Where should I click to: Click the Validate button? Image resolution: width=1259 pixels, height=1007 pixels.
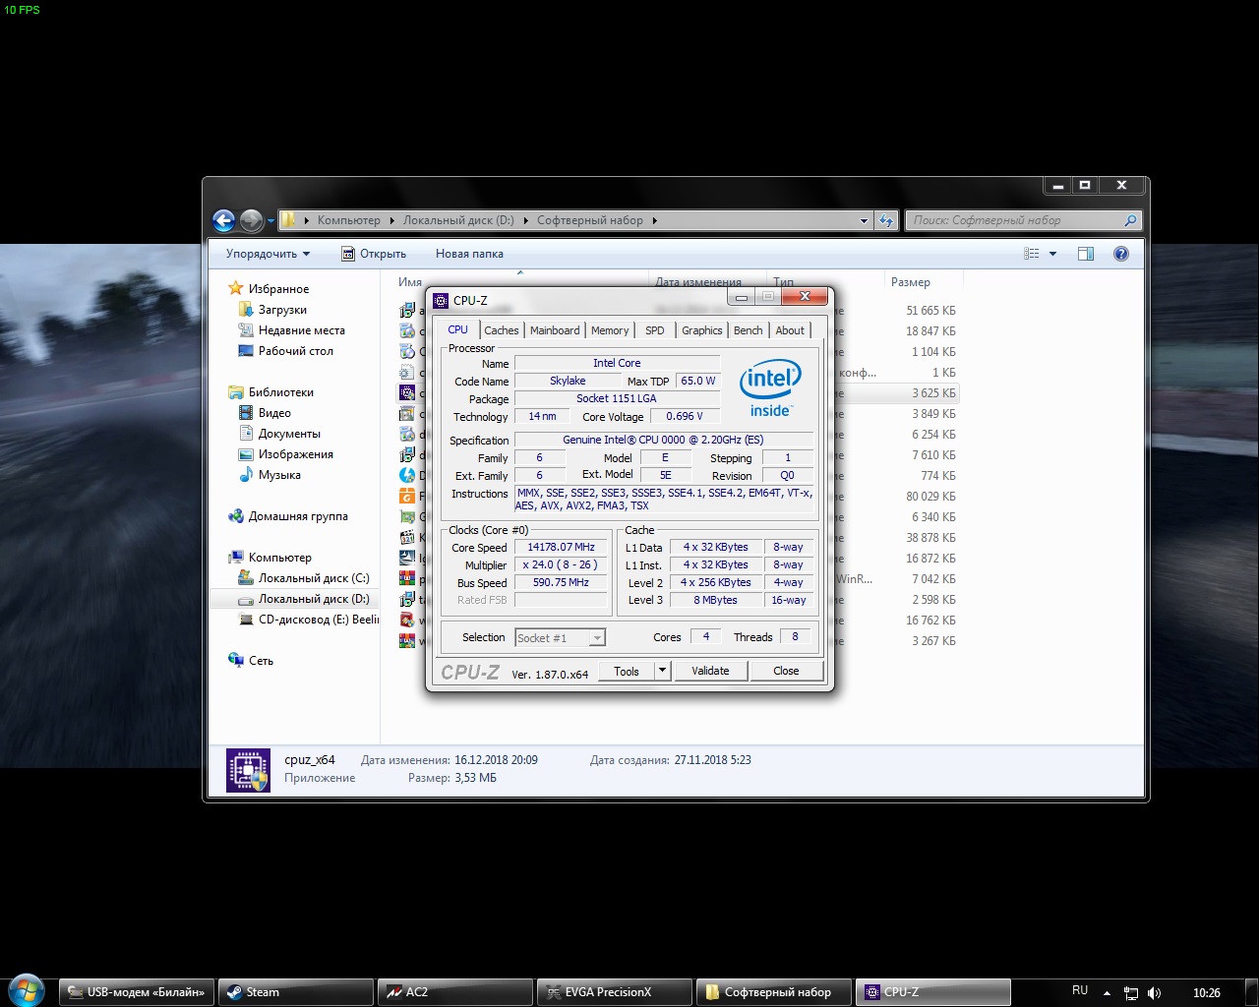710,671
